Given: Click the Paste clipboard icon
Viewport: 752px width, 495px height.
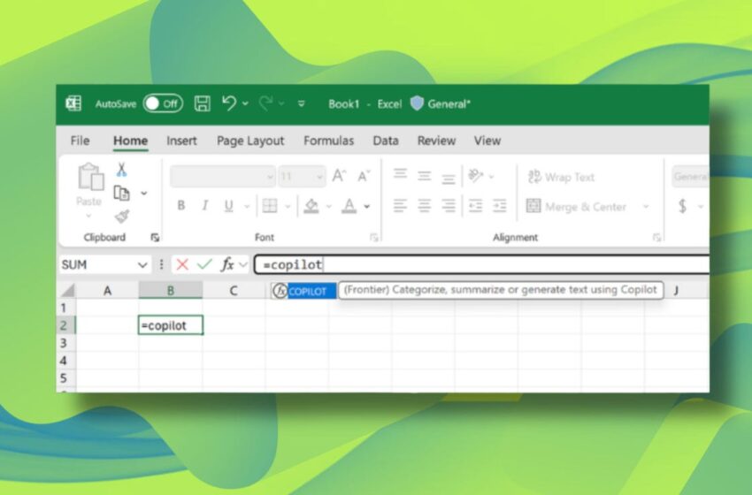Looking at the screenshot, I should 90,177.
